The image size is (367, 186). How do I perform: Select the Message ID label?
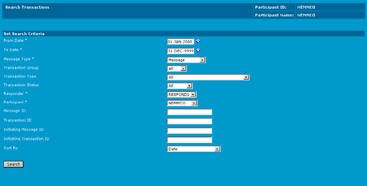click(x=15, y=111)
